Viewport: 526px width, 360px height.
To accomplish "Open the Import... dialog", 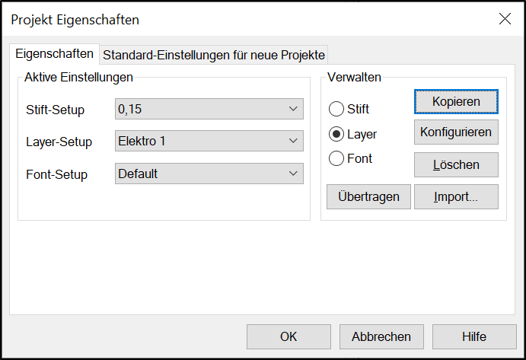I will (456, 196).
